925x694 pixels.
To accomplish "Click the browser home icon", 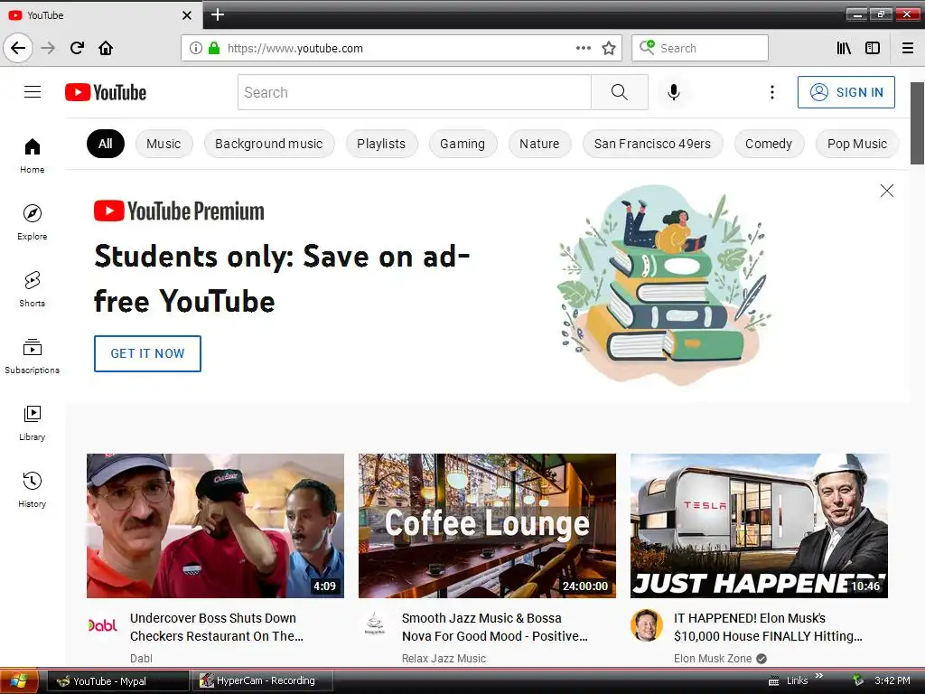I will tap(106, 48).
